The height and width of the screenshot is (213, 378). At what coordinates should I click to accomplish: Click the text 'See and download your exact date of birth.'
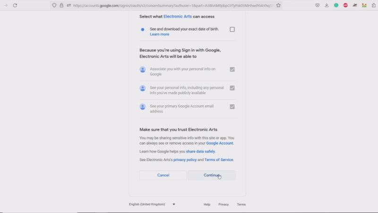tap(184, 29)
